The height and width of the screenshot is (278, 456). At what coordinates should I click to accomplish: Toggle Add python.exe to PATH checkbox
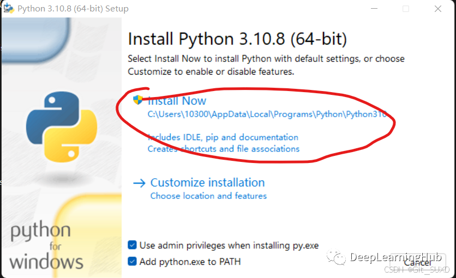click(132, 261)
